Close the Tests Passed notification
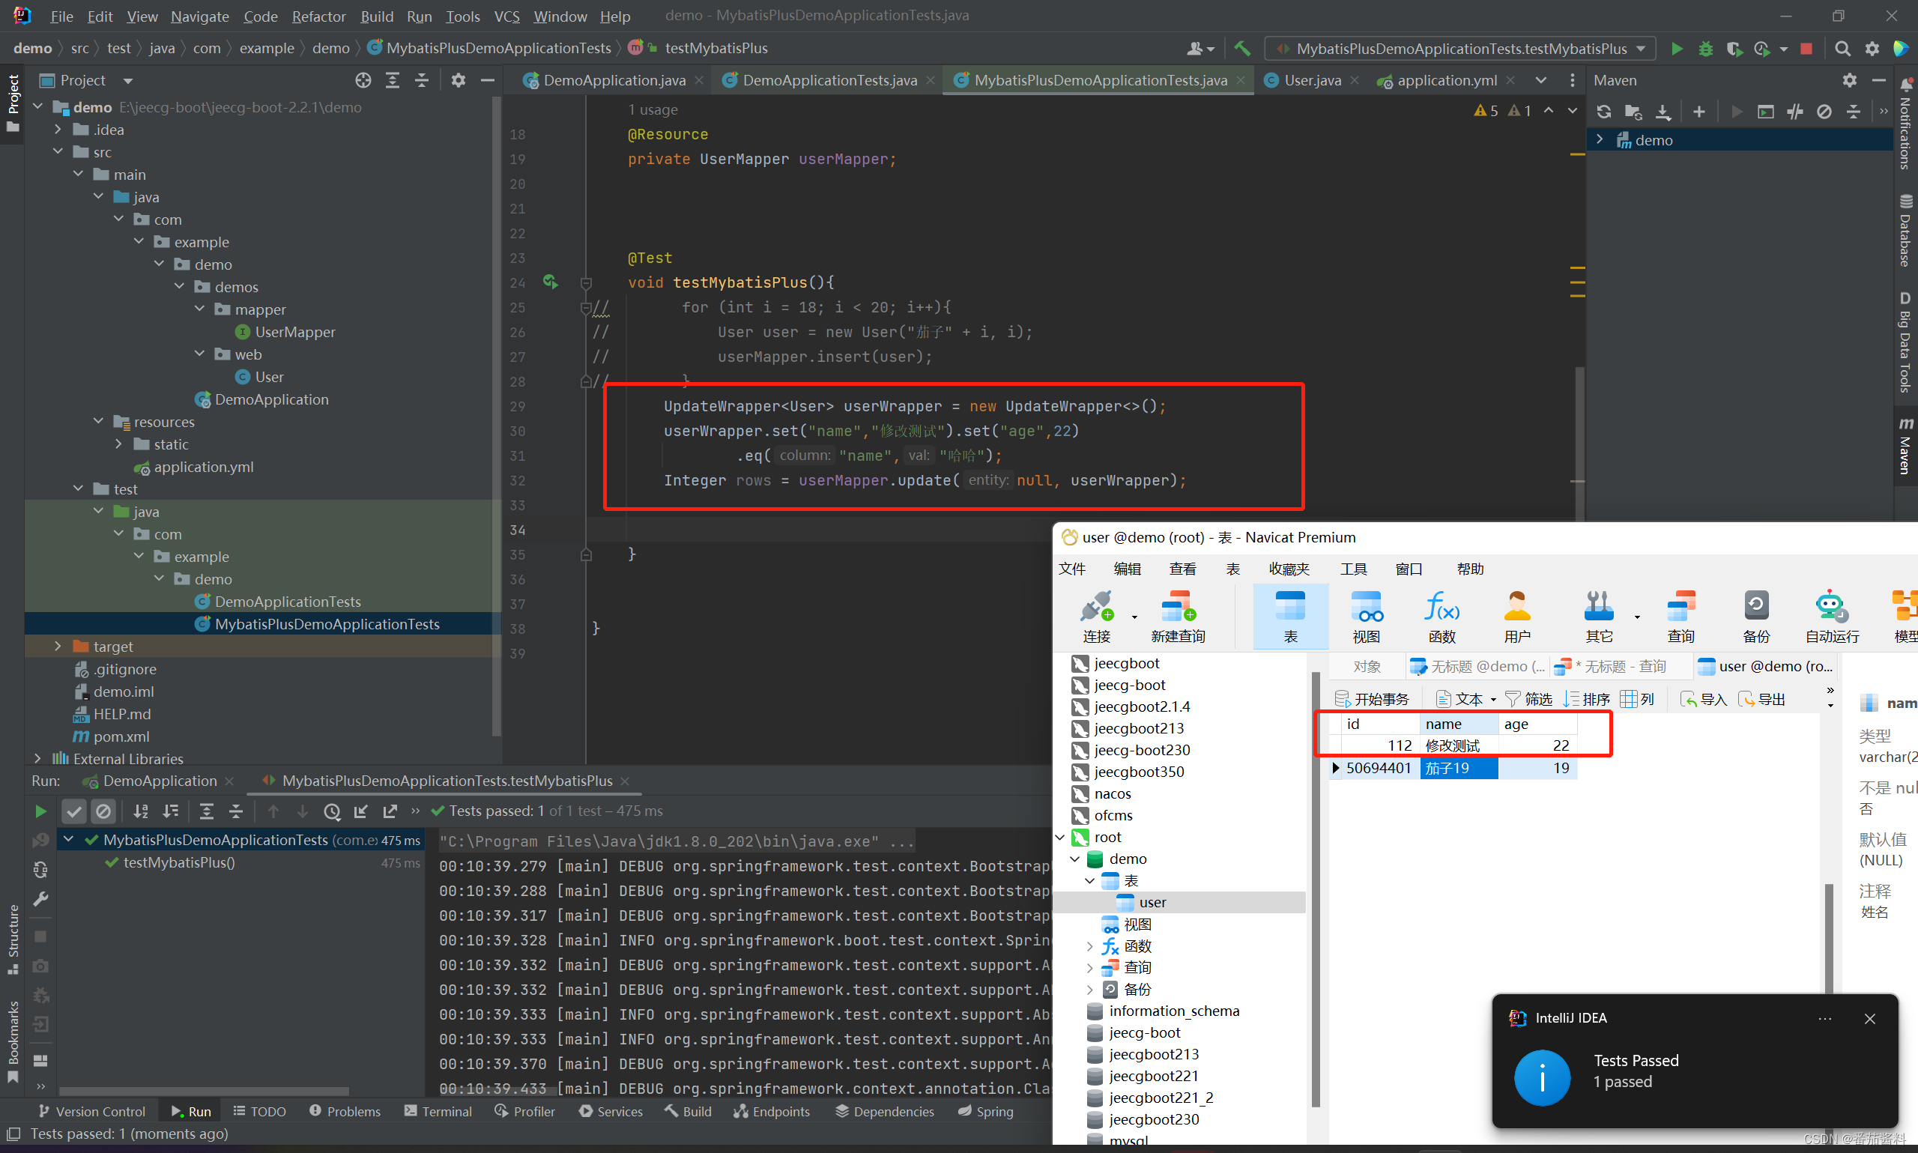1918x1153 pixels. (x=1870, y=1019)
